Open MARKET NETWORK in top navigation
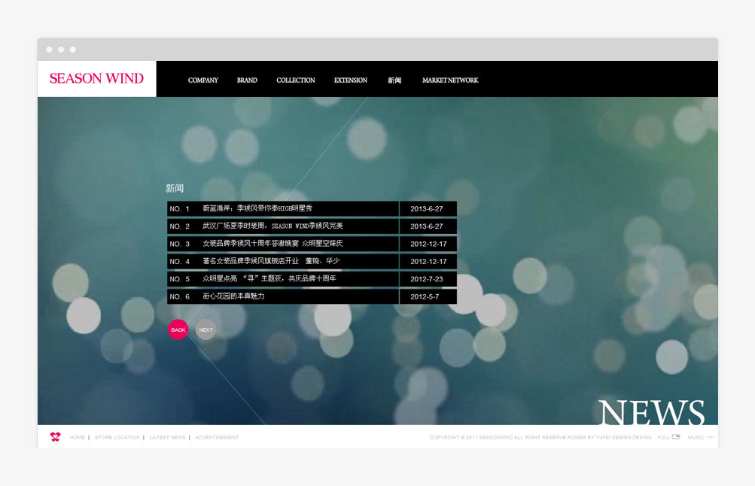This screenshot has width=755, height=486. coord(450,80)
